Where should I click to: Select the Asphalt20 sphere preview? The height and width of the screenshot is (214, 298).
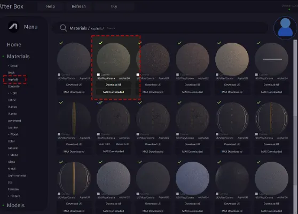point(113,59)
